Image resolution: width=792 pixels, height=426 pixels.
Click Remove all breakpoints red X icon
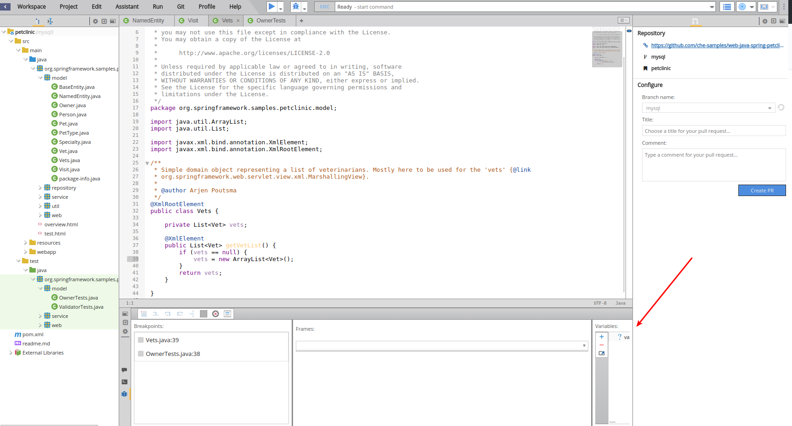(x=216, y=314)
